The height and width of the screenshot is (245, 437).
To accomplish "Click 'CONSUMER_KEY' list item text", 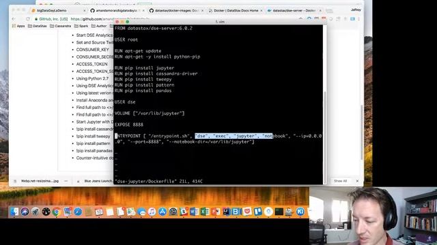I will 92,50.
